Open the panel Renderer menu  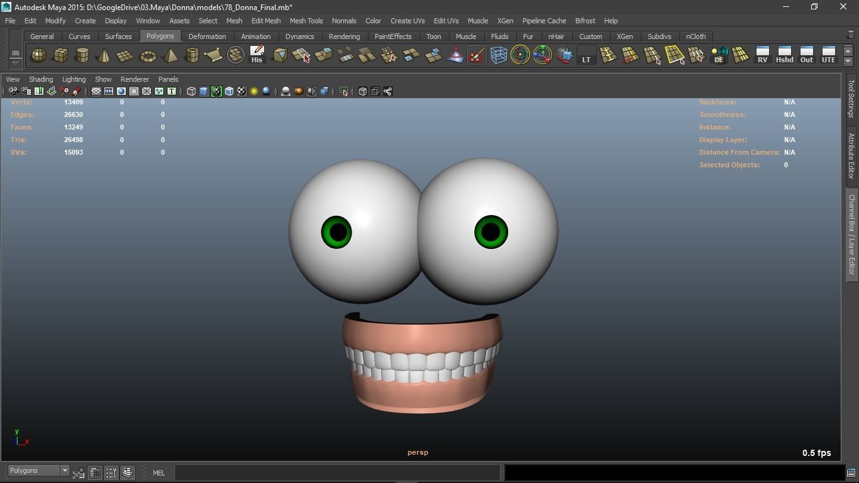(135, 79)
